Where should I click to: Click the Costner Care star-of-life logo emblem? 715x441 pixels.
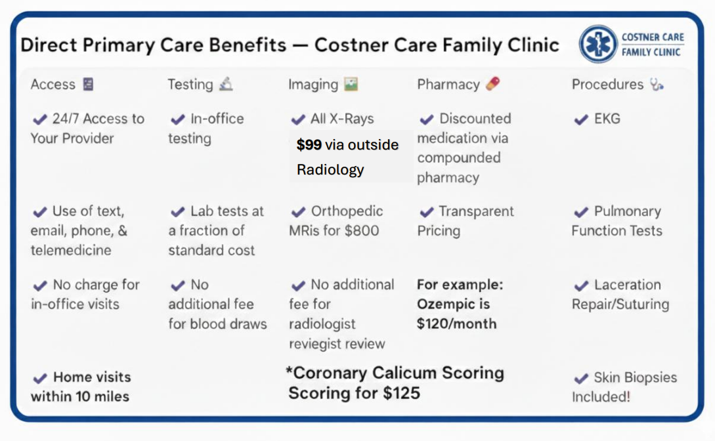(598, 45)
